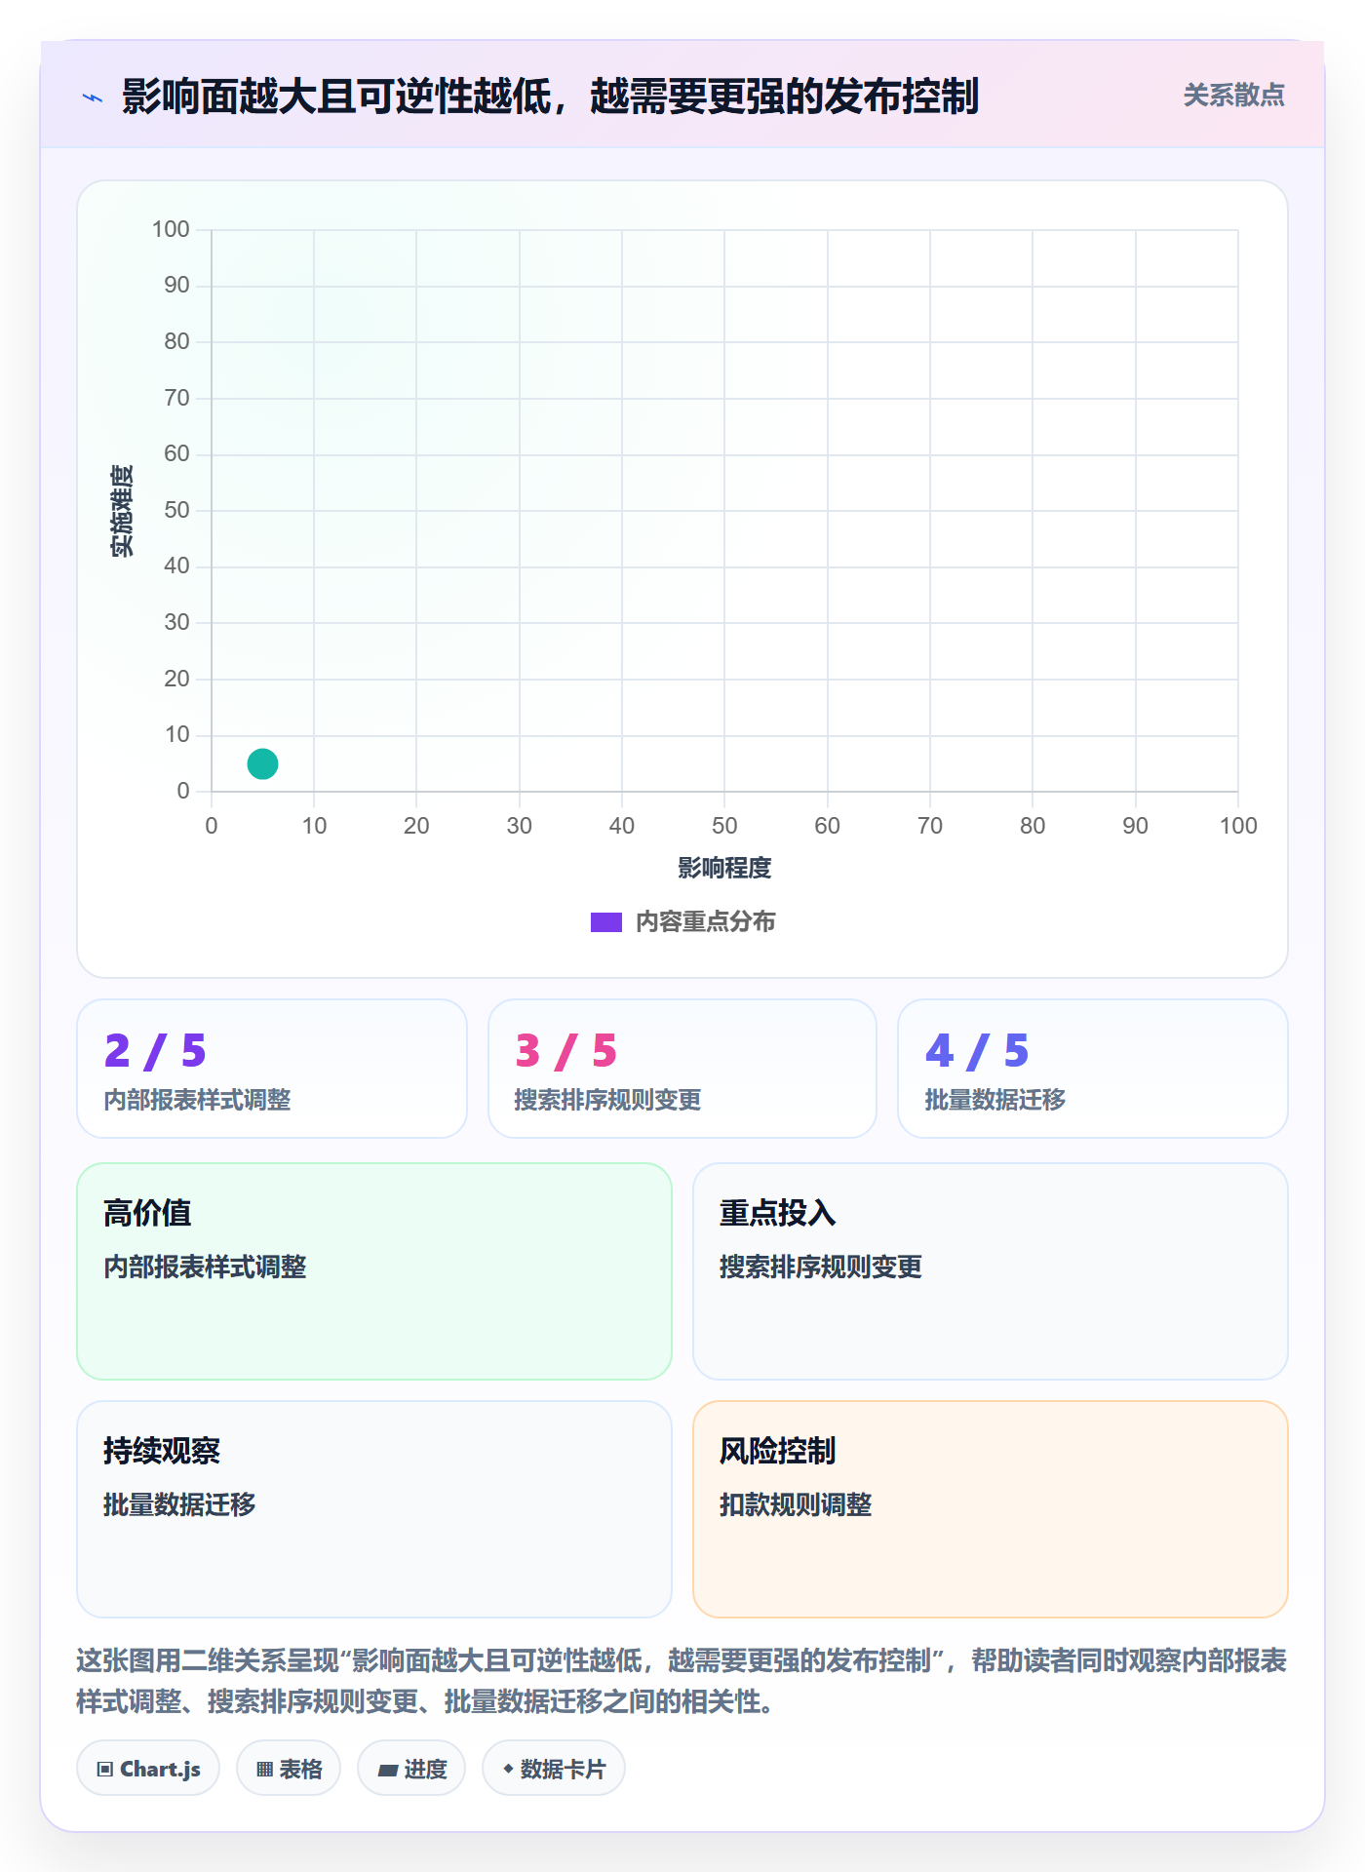Select the 关系散点 label

coord(1233,96)
